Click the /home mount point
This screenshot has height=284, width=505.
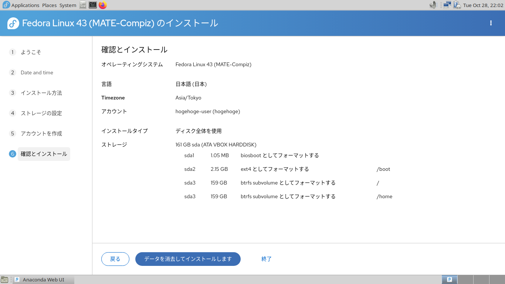(384, 196)
